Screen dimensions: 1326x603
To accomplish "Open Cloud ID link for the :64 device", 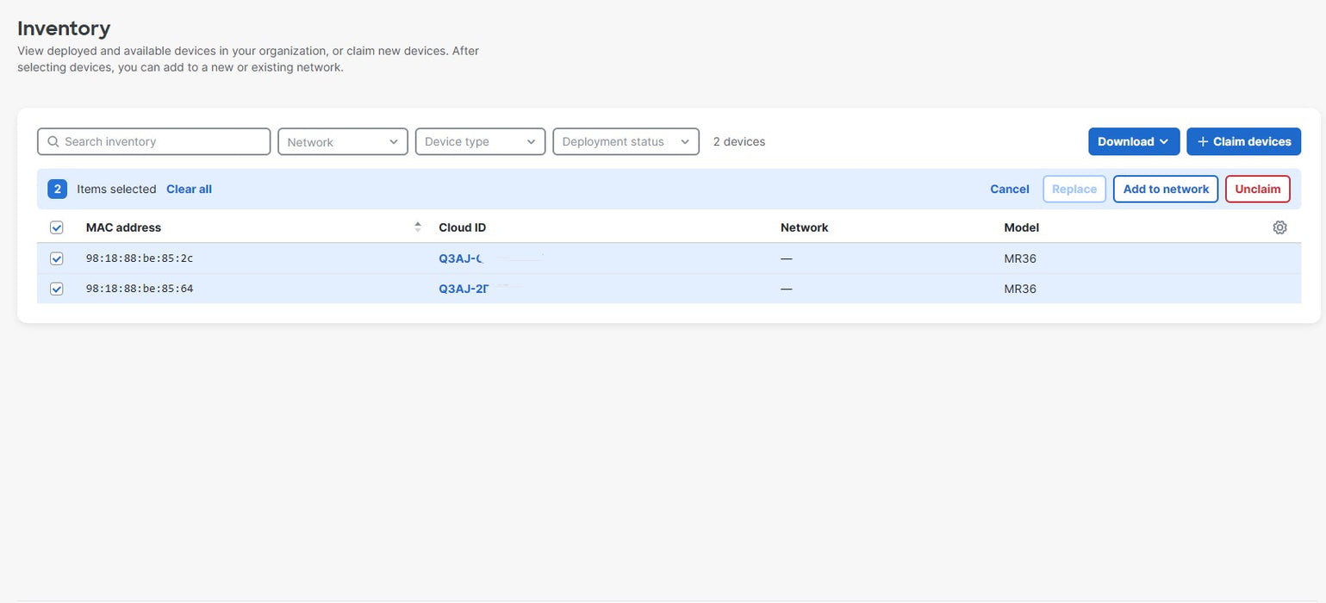I will [464, 289].
